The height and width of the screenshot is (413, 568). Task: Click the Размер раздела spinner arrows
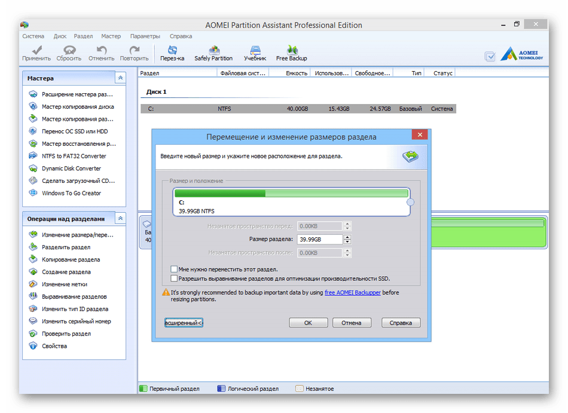(347, 239)
